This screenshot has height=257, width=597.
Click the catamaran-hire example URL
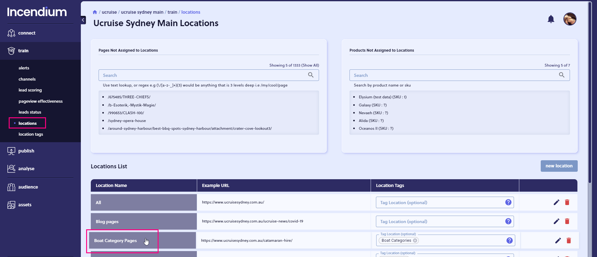coord(247,241)
